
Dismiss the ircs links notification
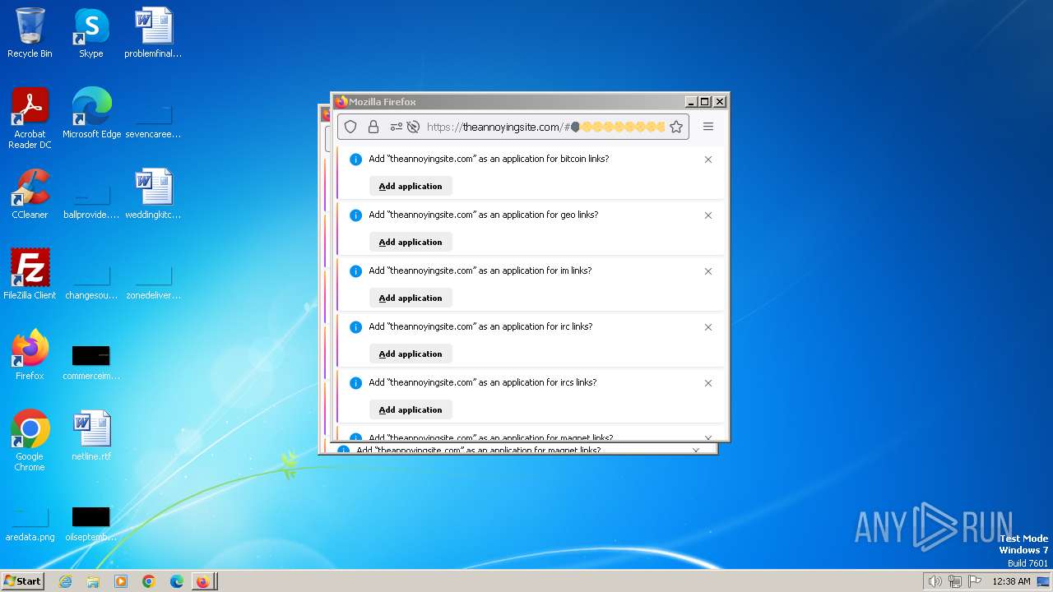point(708,383)
